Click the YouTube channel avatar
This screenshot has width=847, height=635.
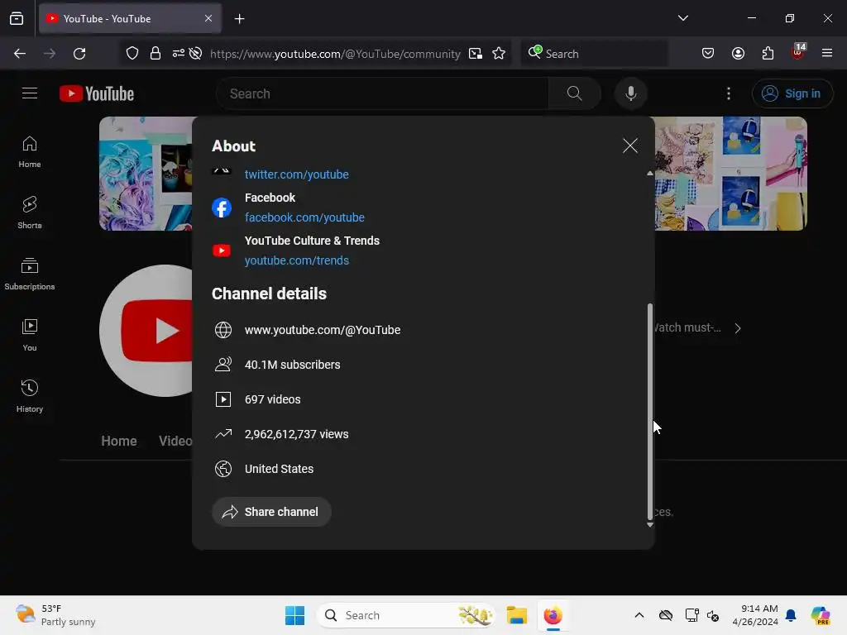tap(146, 331)
